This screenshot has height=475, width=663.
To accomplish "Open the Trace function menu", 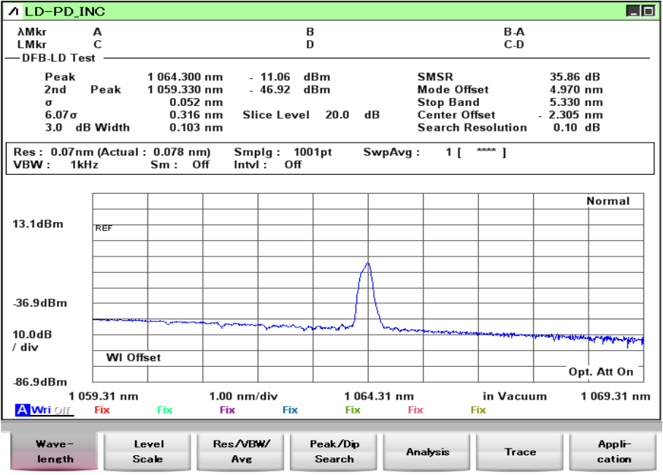I will (521, 452).
